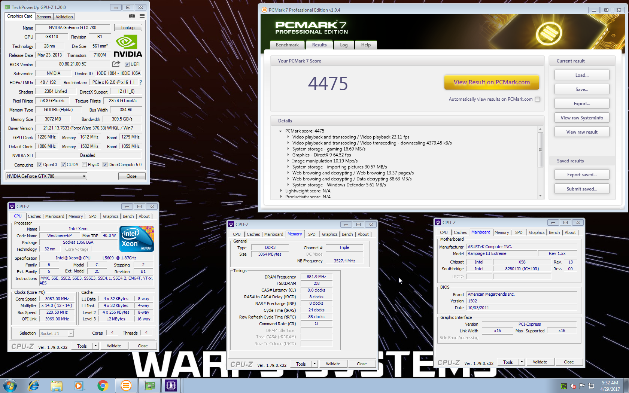The width and height of the screenshot is (629, 393).
Task: Click the Lookup button in GPU-Z
Action: [128, 28]
